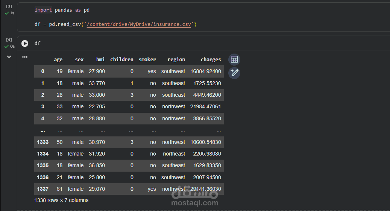Click the 'children' column header

(121, 60)
